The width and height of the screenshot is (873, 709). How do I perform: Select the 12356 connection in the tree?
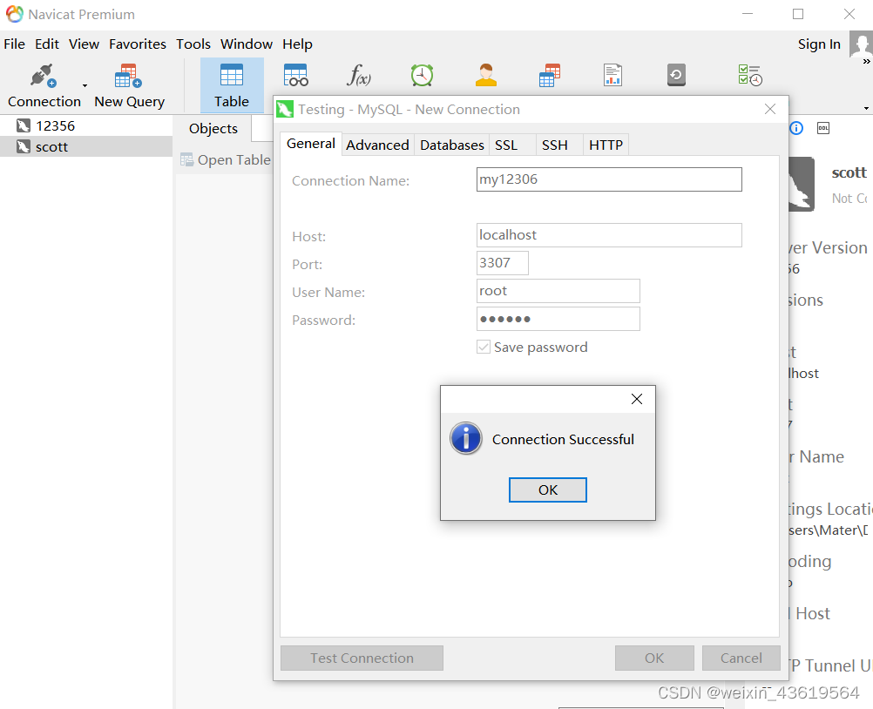[86, 125]
